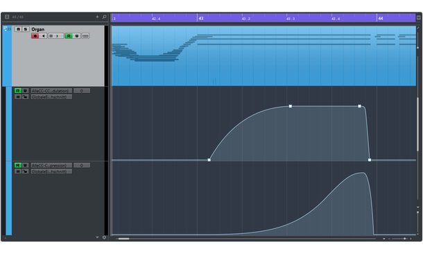Add a new track with the plus icon
This screenshot has width=423, height=254.
point(97,17)
